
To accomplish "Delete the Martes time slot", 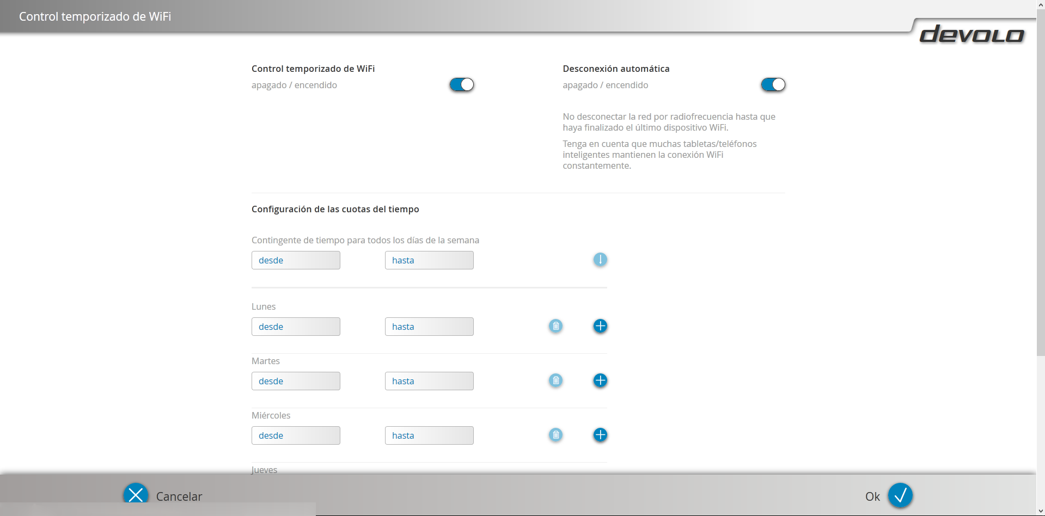I will [x=555, y=381].
